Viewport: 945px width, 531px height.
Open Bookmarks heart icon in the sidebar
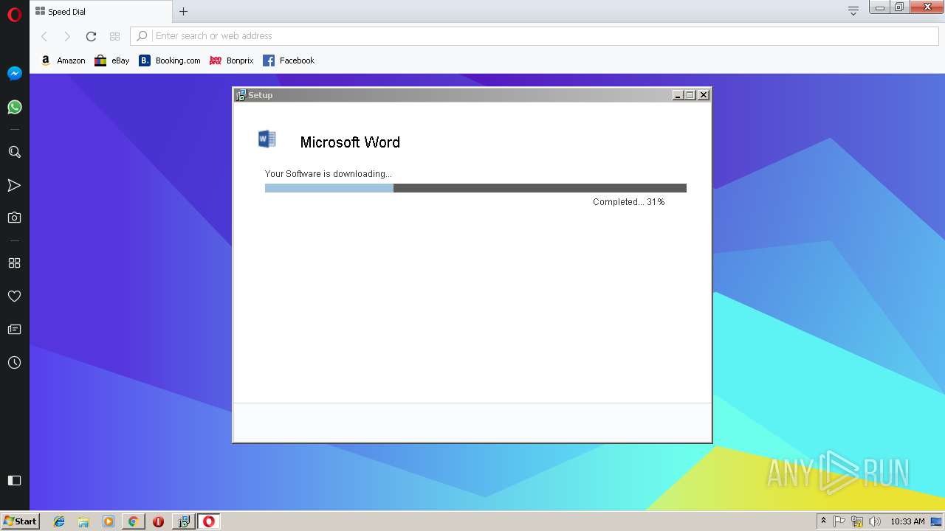point(14,296)
